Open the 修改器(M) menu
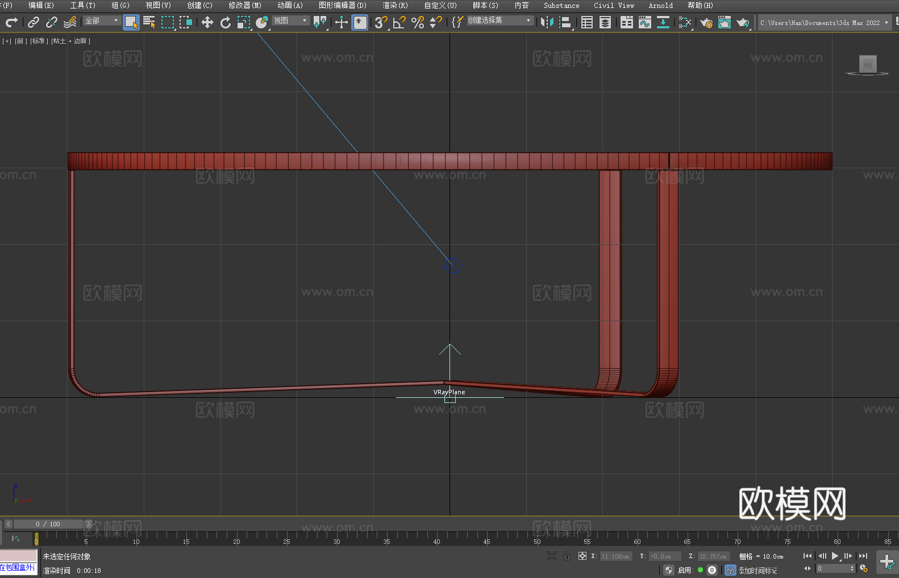The image size is (899, 578). [245, 5]
